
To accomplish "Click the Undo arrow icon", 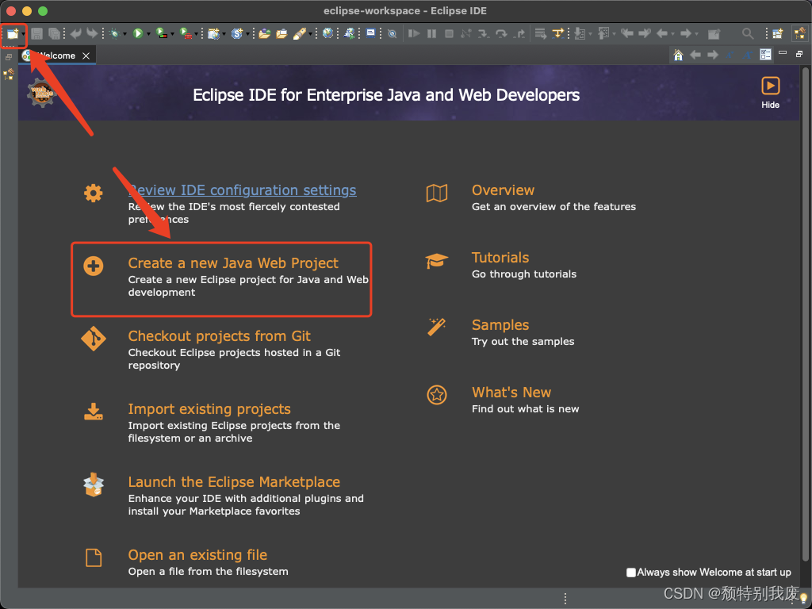I will (x=75, y=33).
